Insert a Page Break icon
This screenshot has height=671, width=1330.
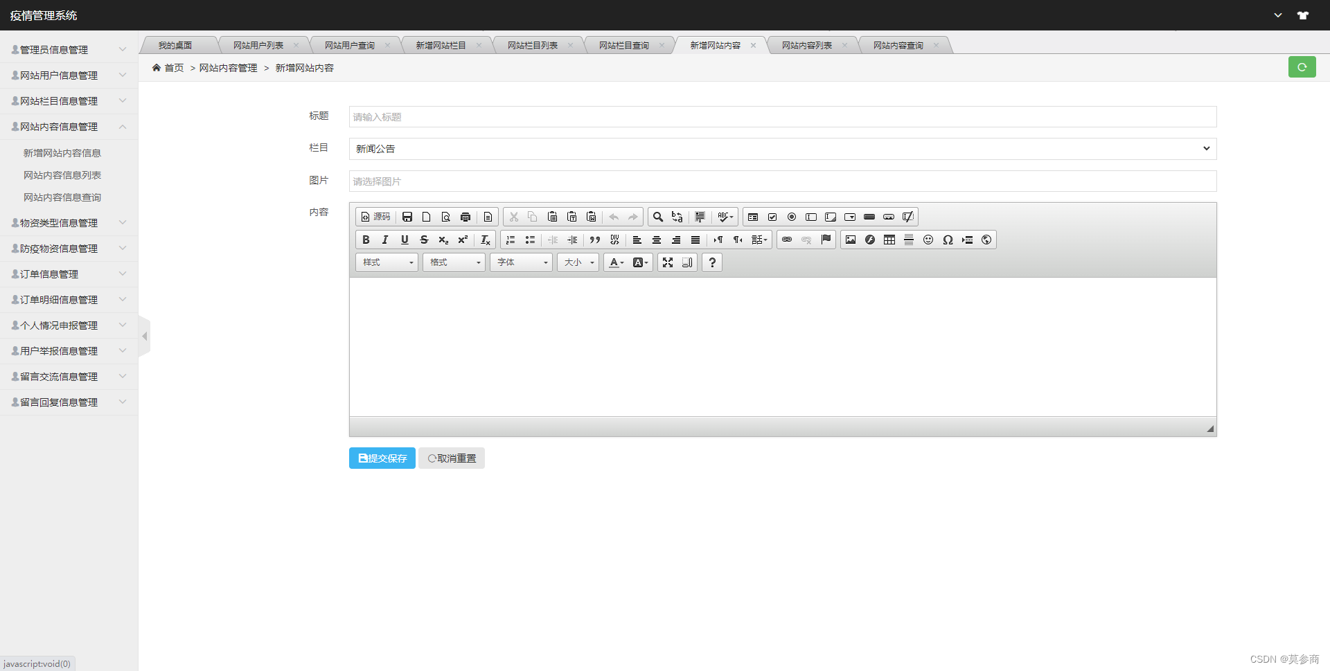coord(967,240)
